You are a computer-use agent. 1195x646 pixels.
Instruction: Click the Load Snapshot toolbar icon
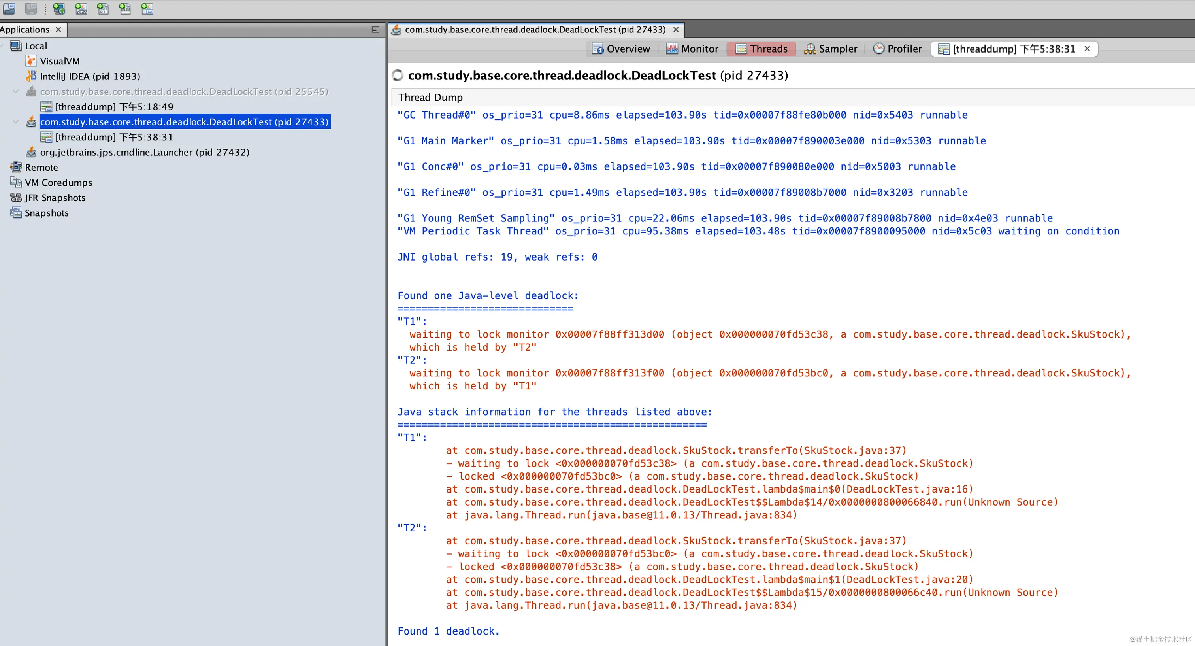click(x=9, y=9)
